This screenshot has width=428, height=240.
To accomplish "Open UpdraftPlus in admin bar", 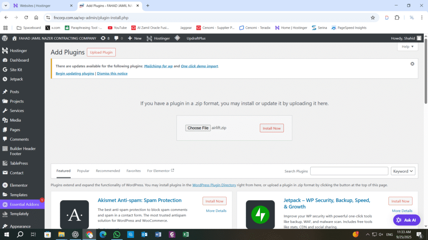I will (196, 38).
